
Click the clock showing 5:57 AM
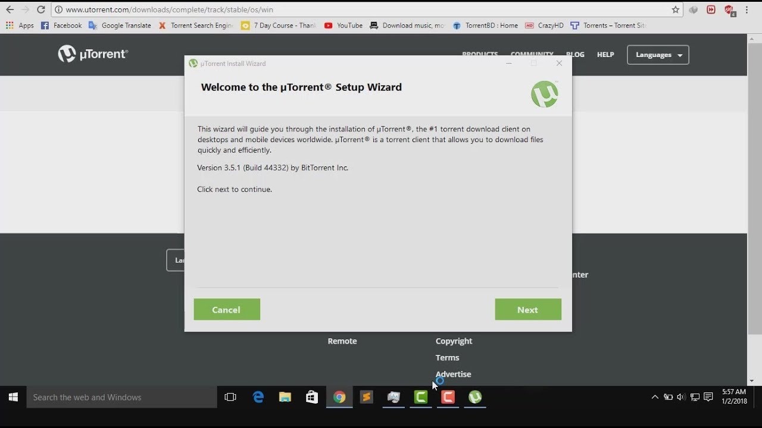coord(733,397)
